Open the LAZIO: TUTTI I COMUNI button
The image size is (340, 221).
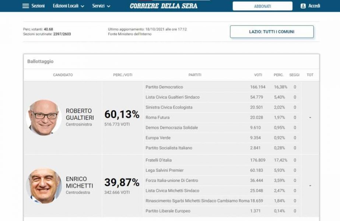click(271, 32)
